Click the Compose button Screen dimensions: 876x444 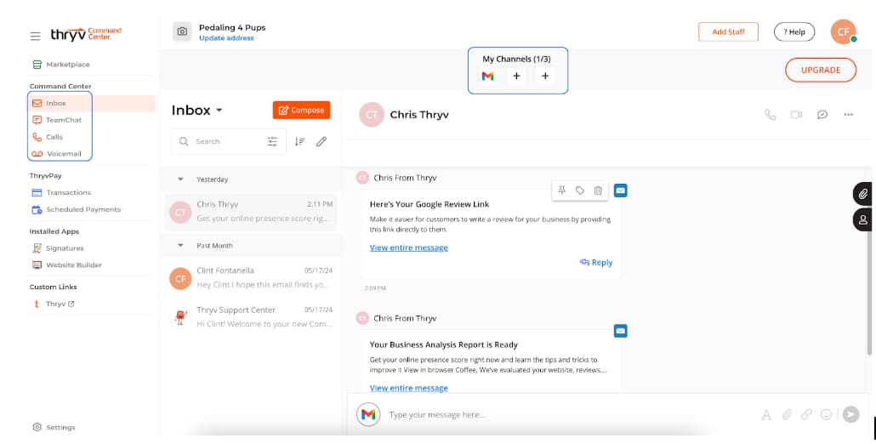point(301,110)
